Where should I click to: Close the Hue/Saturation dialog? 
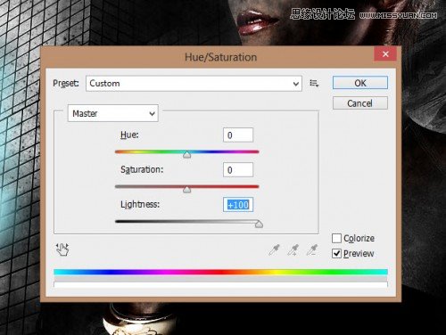pyautogui.click(x=385, y=53)
